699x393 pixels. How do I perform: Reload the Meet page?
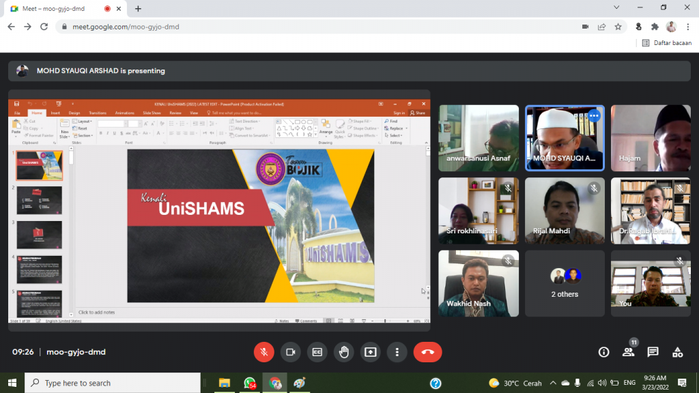44,27
